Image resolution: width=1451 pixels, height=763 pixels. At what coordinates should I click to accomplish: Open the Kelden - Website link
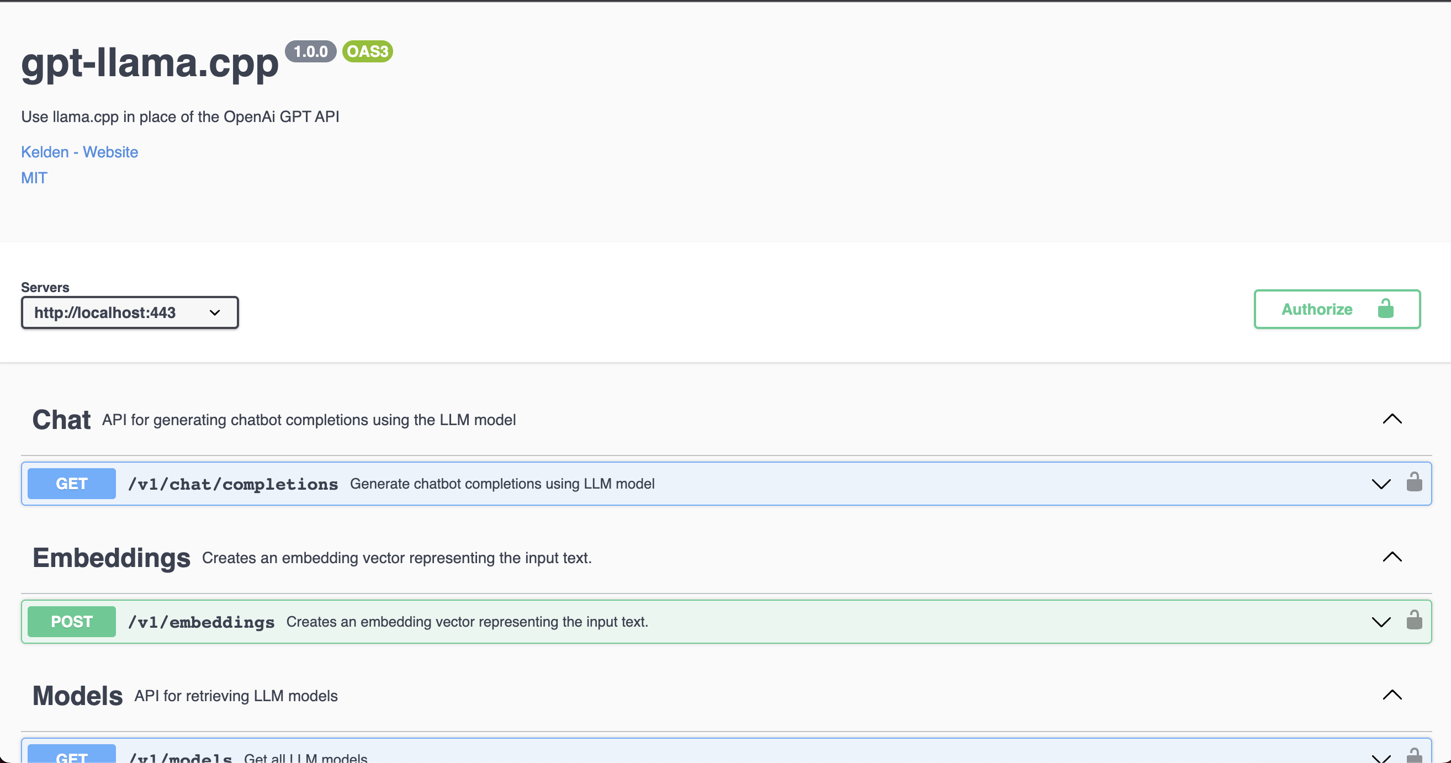(x=80, y=152)
